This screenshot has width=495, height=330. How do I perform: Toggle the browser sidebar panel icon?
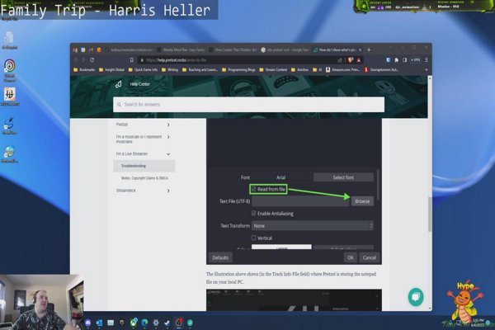[405, 59]
